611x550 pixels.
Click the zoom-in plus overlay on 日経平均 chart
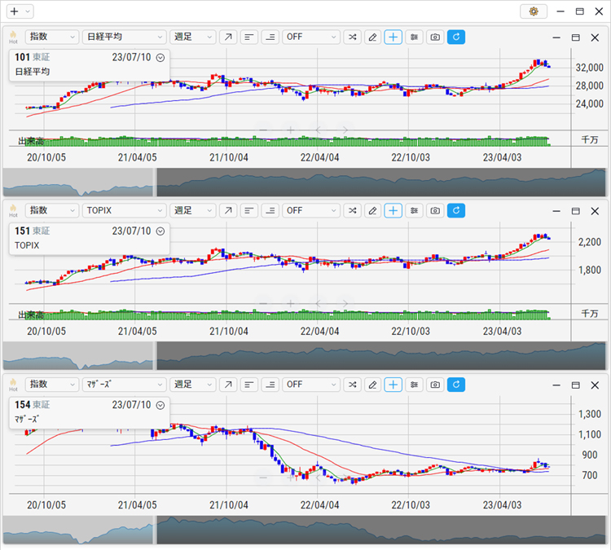(290, 130)
